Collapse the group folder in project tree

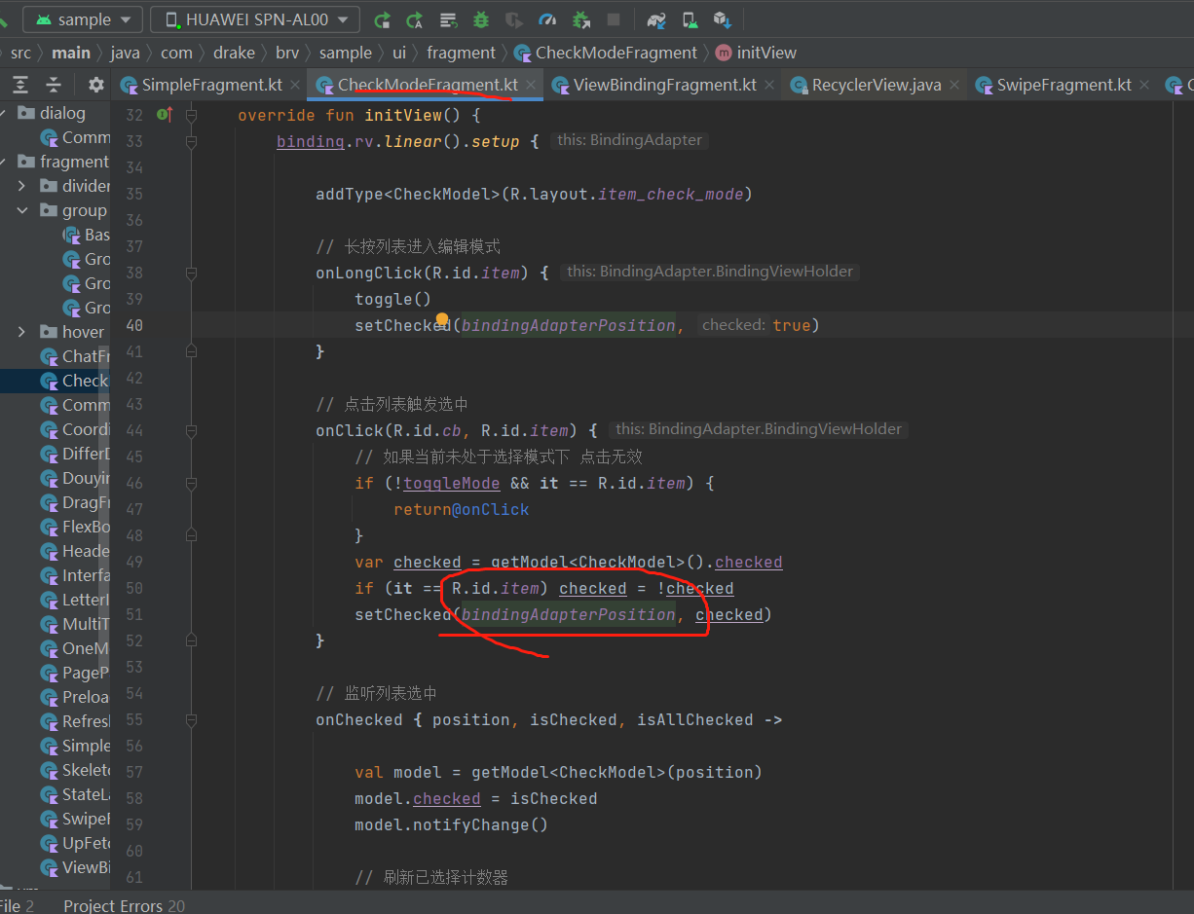point(21,210)
